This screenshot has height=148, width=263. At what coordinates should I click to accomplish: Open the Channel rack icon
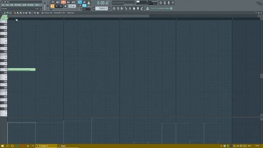pos(118,8)
